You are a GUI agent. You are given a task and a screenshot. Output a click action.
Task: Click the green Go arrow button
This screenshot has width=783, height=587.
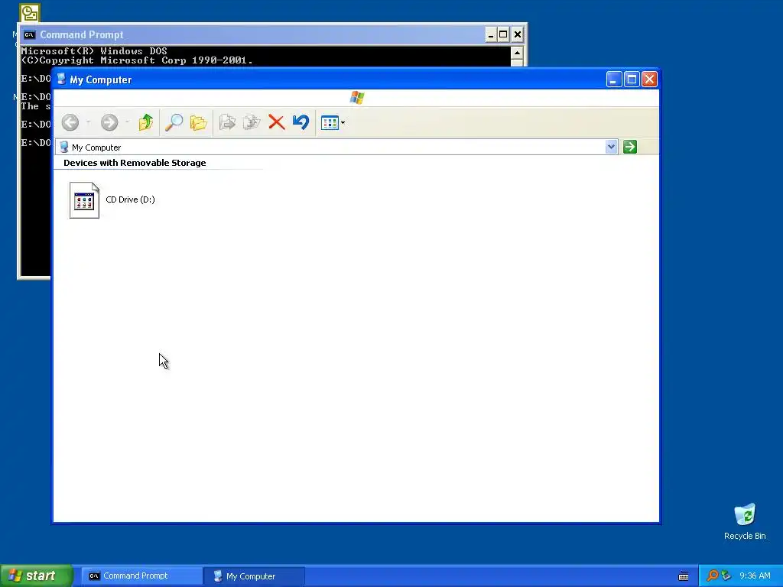point(630,147)
